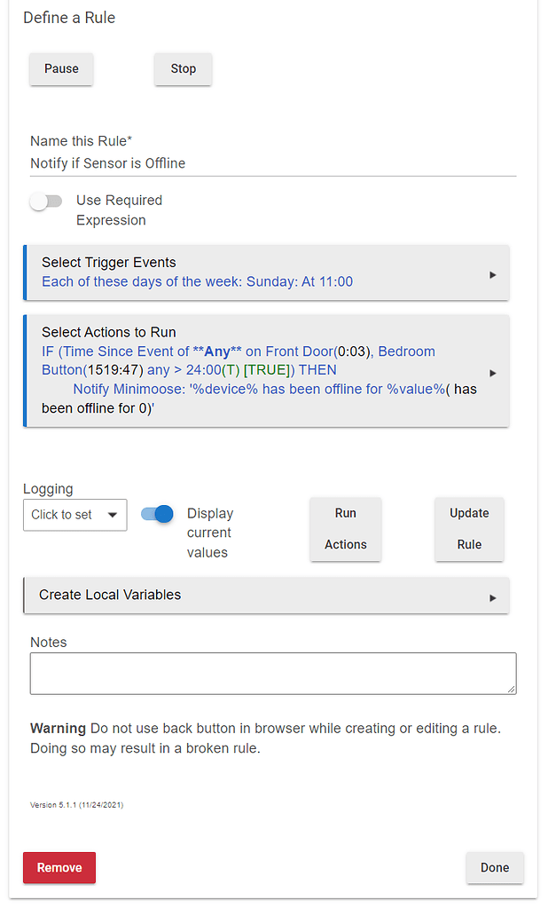Stop this rule
The height and width of the screenshot is (908, 548).
183,68
